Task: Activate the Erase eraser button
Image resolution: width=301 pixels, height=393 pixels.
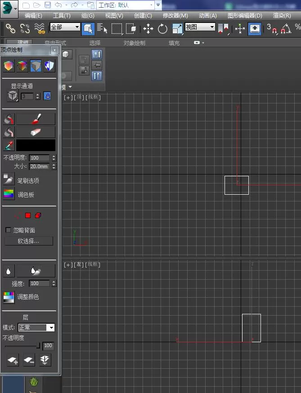Action: pyautogui.click(x=36, y=132)
